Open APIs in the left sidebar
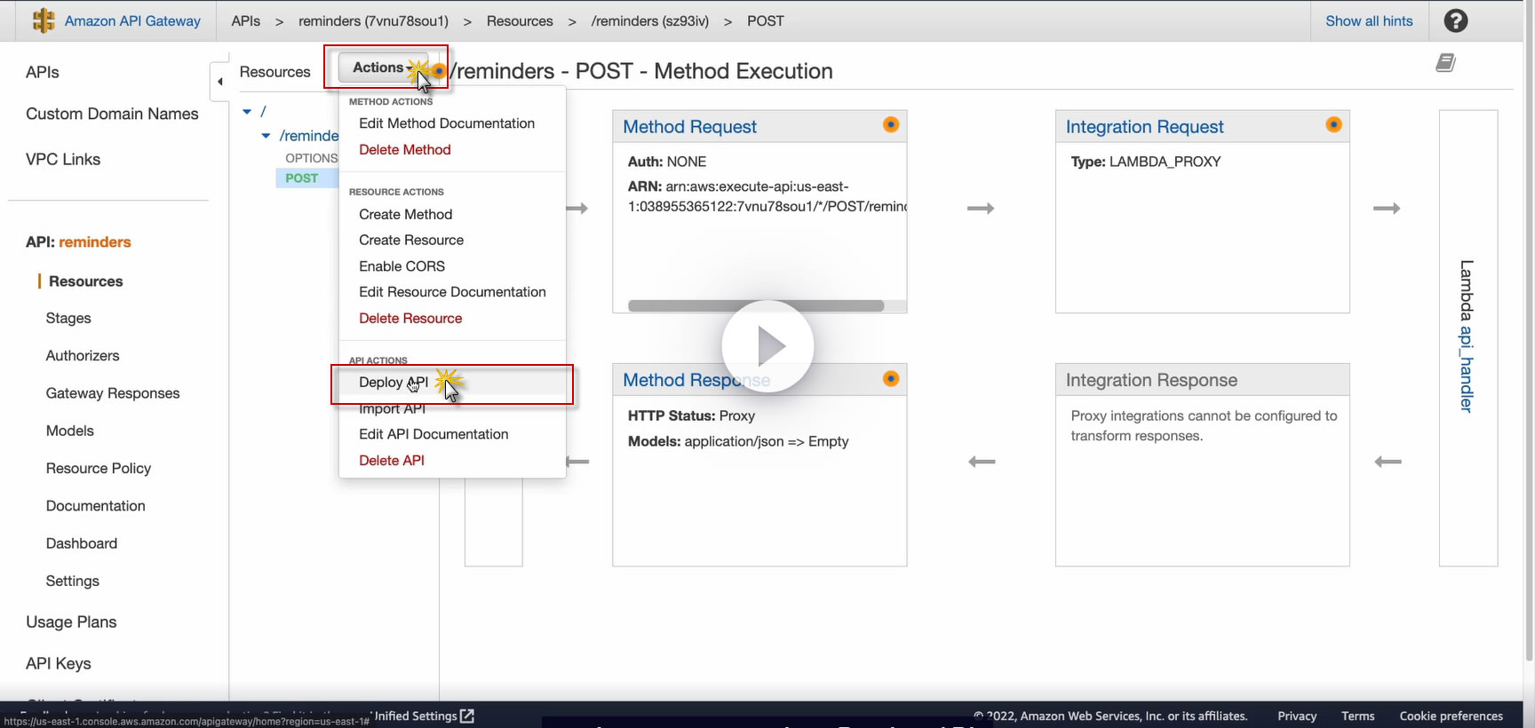This screenshot has height=728, width=1535. point(43,73)
